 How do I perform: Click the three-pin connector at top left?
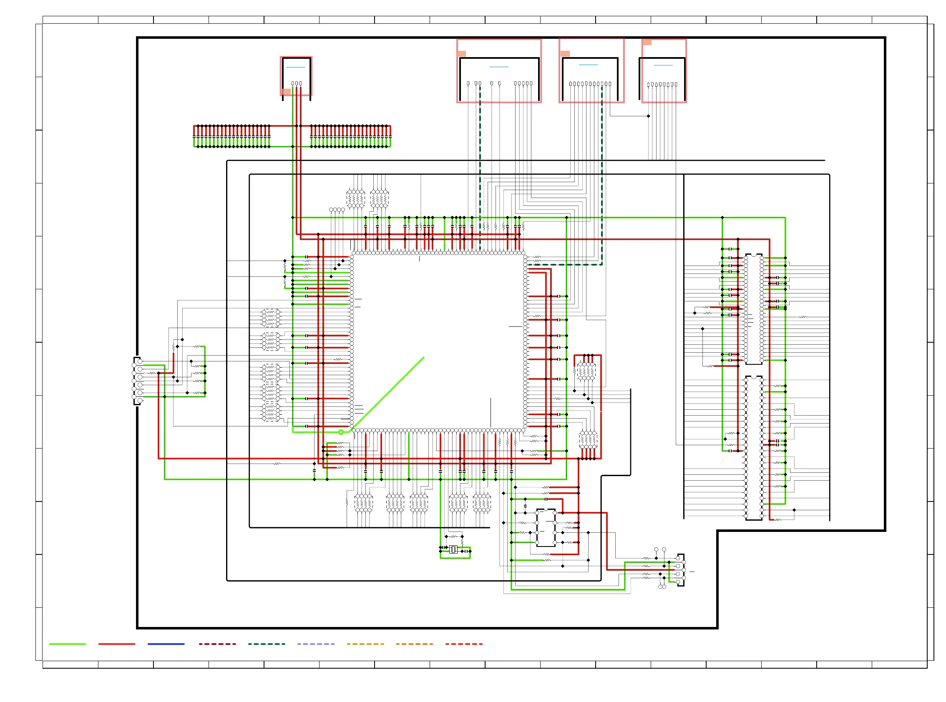click(x=296, y=76)
